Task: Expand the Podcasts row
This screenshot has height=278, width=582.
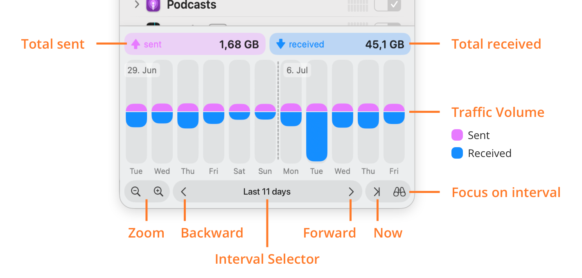Action: (x=137, y=5)
